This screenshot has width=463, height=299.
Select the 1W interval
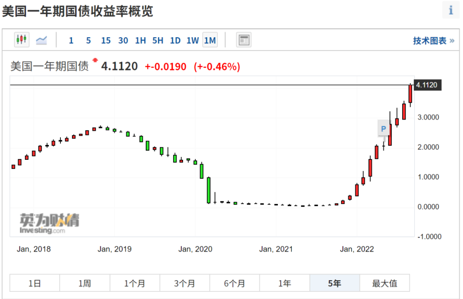[x=192, y=40]
